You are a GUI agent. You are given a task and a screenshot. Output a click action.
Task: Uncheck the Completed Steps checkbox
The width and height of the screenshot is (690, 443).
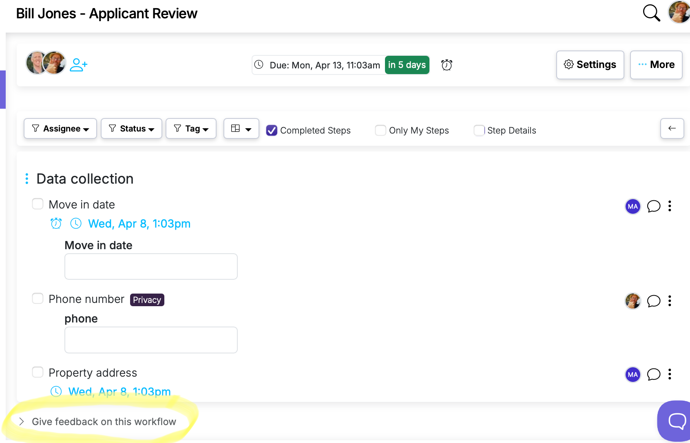(272, 130)
